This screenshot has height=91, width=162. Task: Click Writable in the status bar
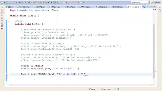click(x=92, y=89)
